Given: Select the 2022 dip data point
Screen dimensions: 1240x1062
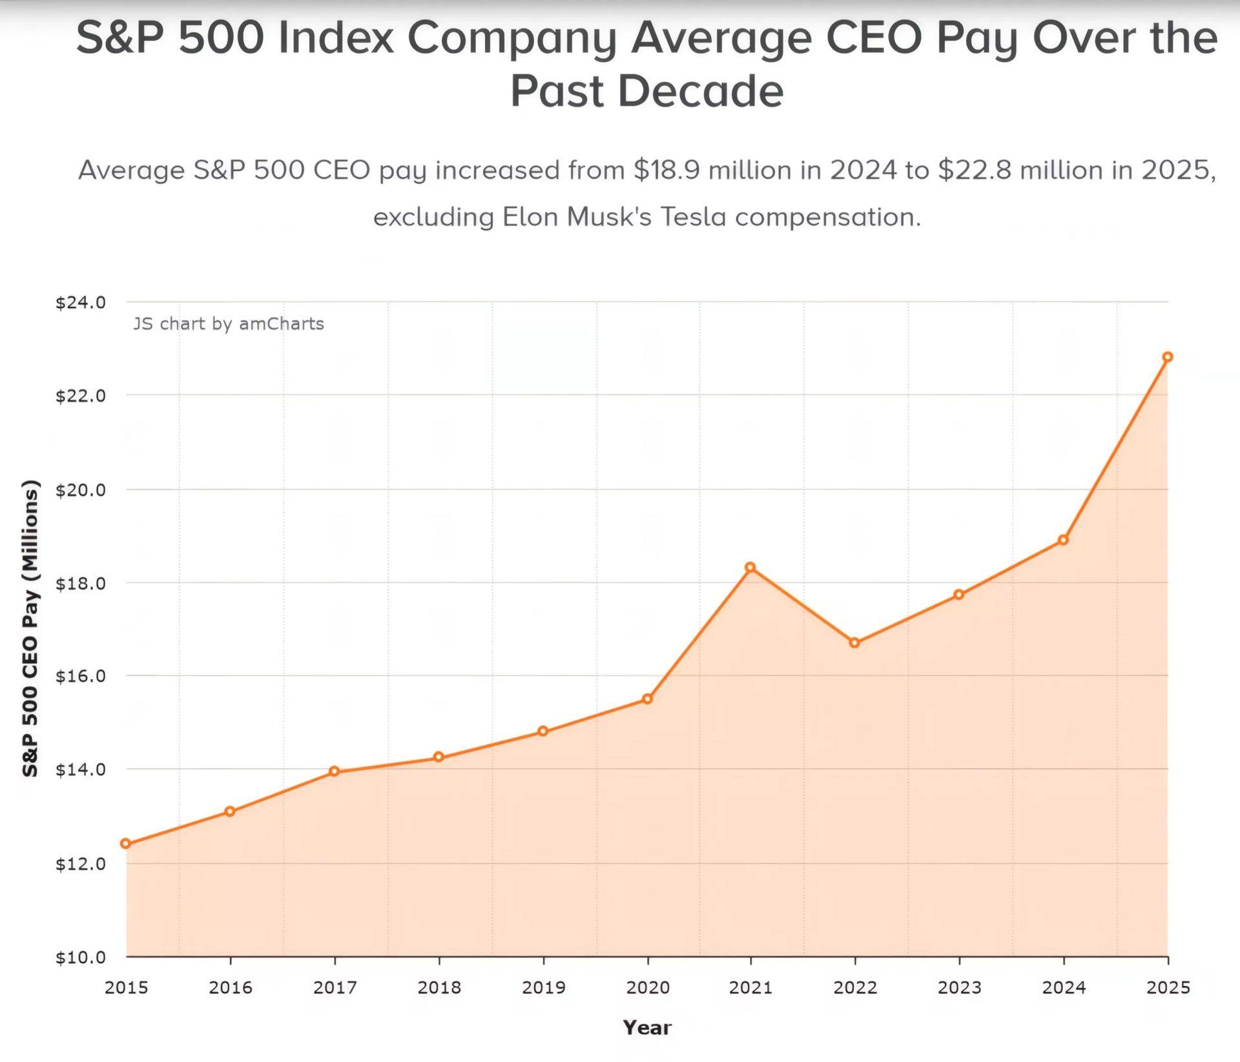Looking at the screenshot, I should coord(854,643).
